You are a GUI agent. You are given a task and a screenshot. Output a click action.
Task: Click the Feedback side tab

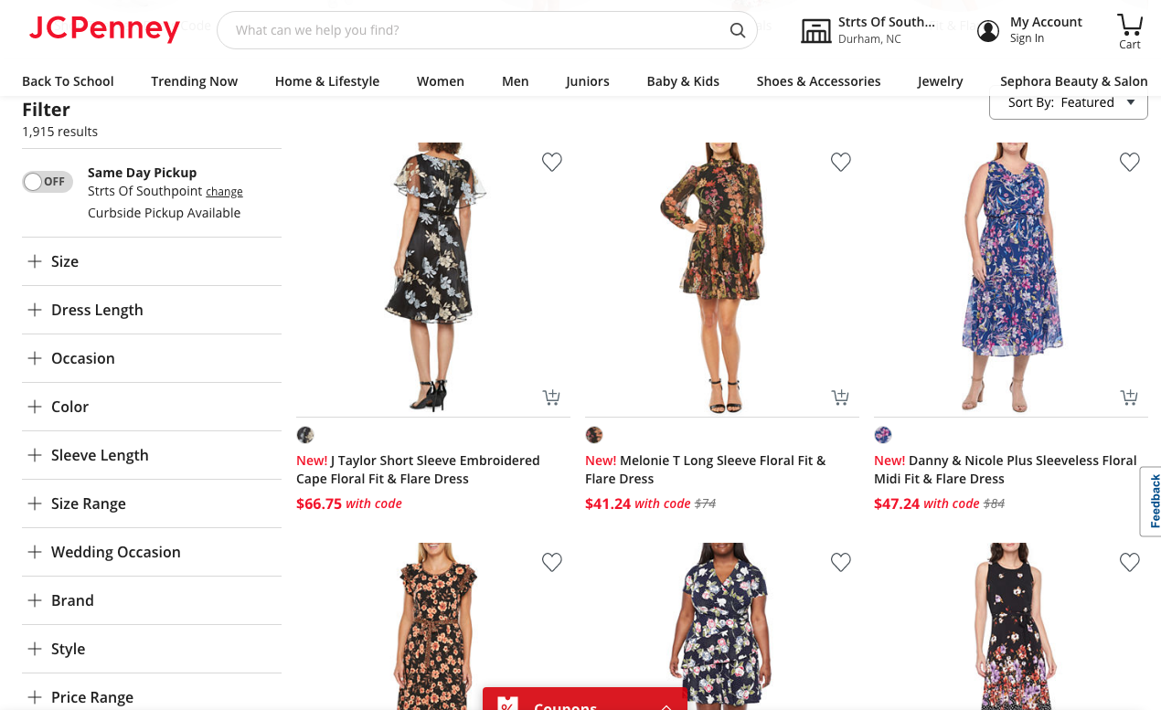[1152, 501]
